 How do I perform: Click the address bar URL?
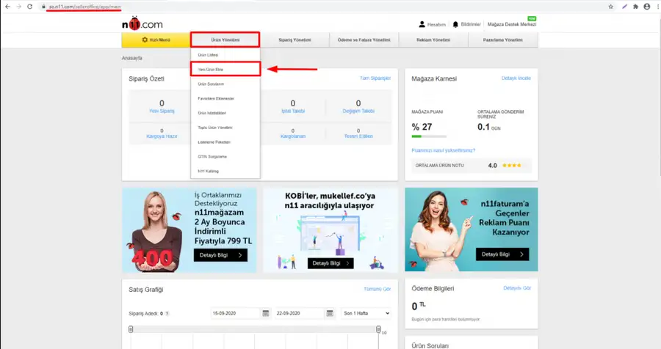pos(84,7)
